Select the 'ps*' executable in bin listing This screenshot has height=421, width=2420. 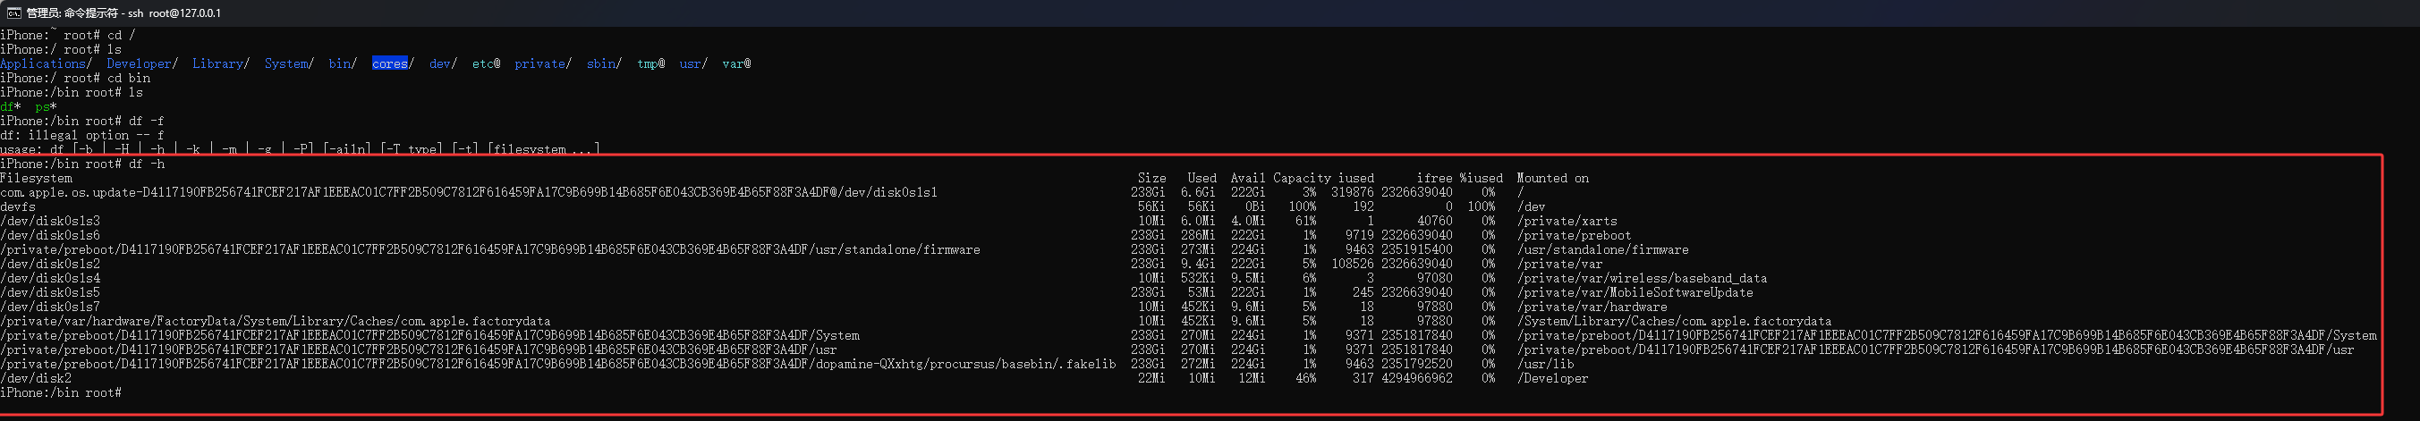(46, 107)
